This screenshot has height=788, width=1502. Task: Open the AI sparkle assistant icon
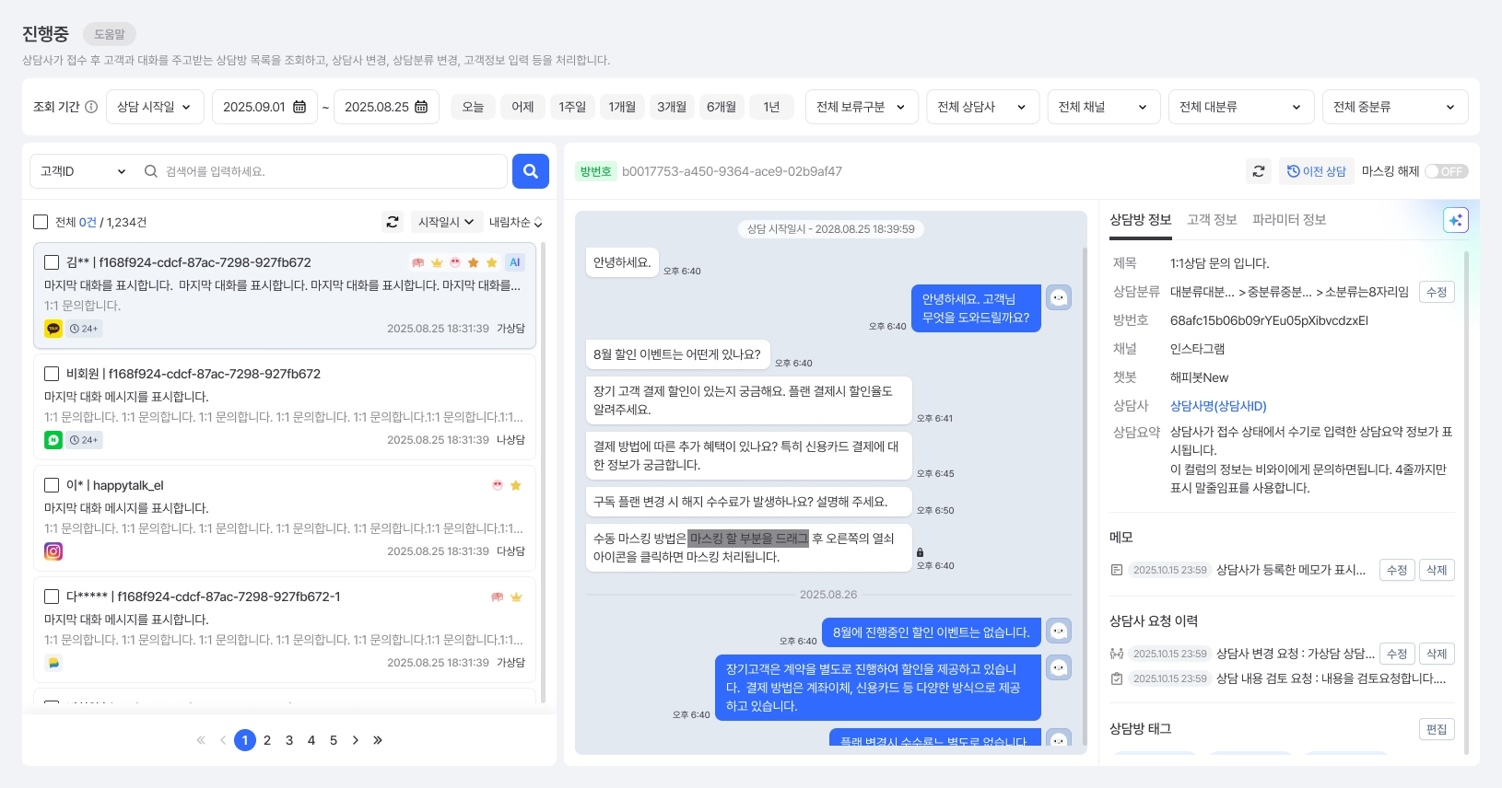[1456, 220]
